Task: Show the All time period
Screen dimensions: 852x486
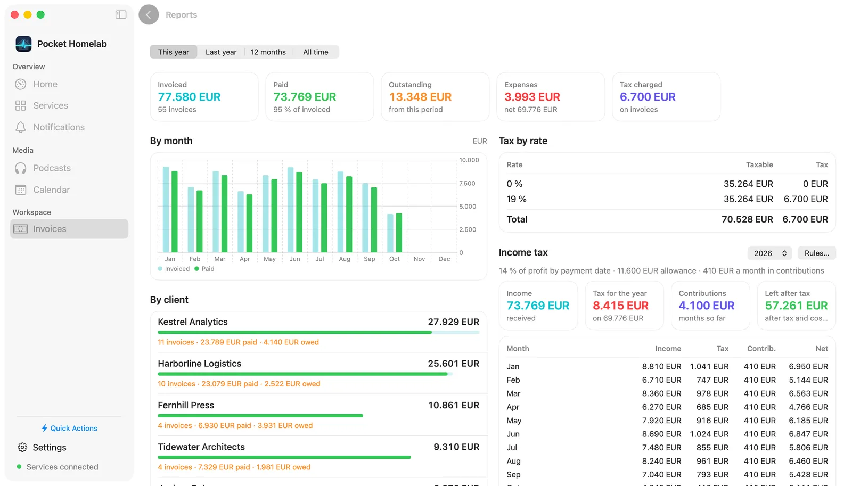Action: click(316, 52)
